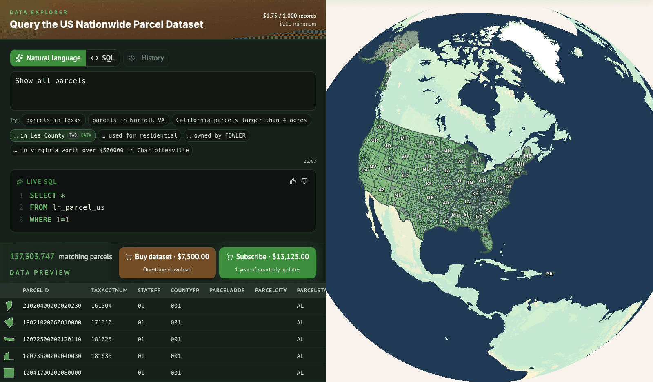
Task: Click California (CA) on the map
Action: coord(364,170)
